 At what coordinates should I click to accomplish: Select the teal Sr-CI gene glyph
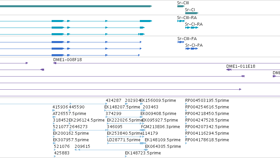click(192, 13)
